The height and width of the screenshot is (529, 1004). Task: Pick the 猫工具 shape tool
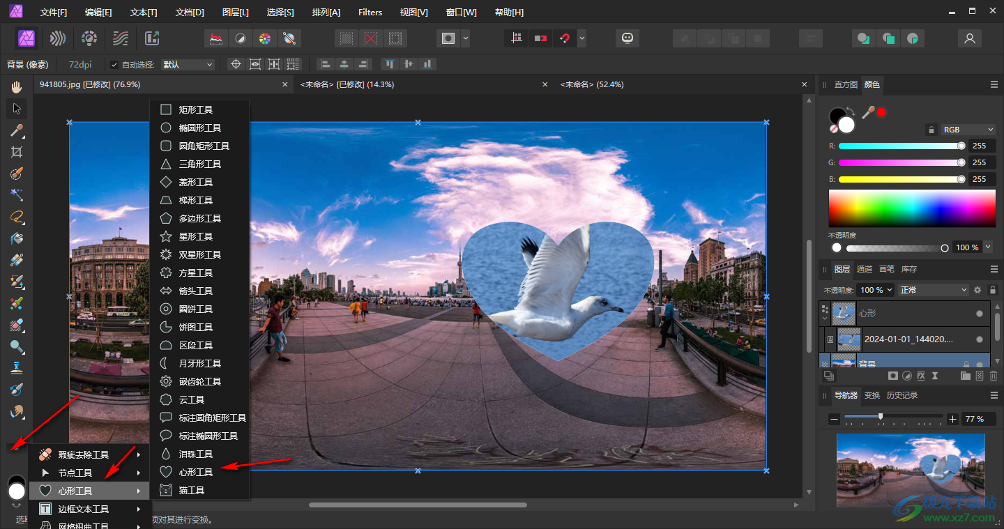point(191,491)
